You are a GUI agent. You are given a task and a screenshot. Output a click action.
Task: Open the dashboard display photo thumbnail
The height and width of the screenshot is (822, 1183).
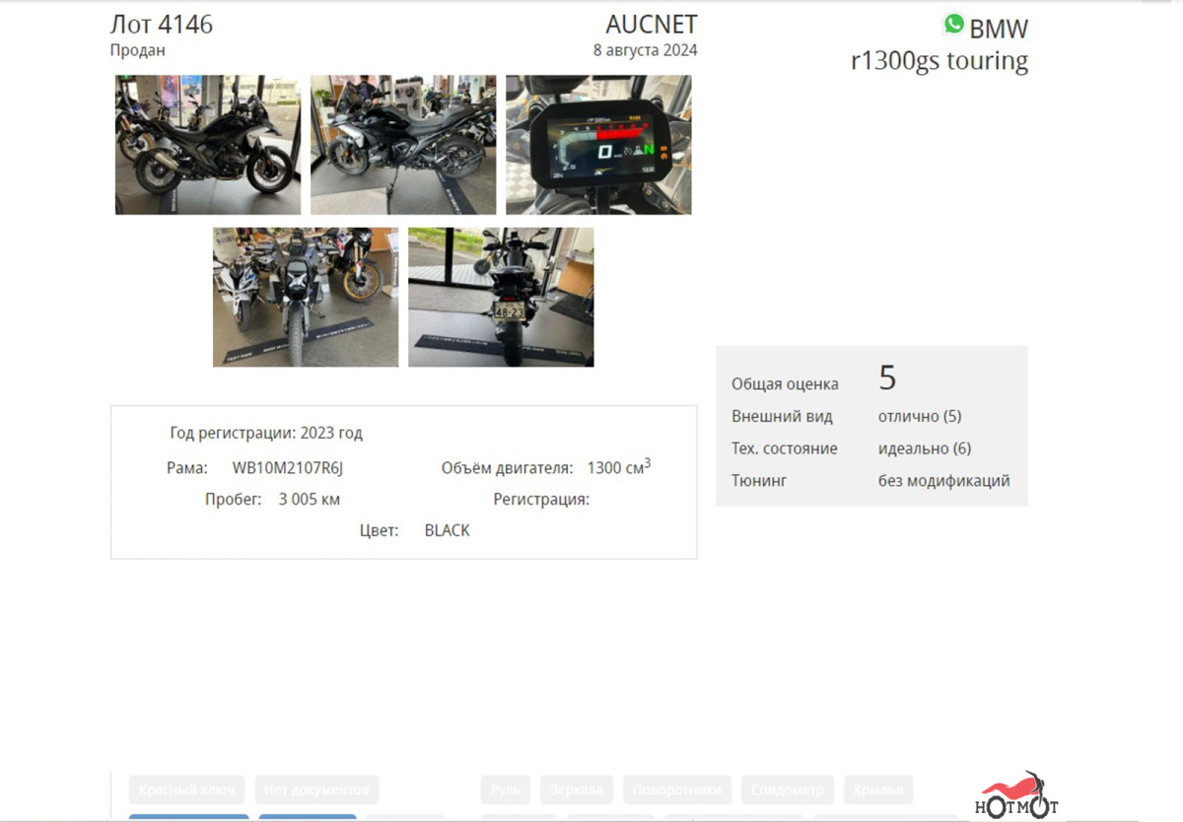(598, 145)
